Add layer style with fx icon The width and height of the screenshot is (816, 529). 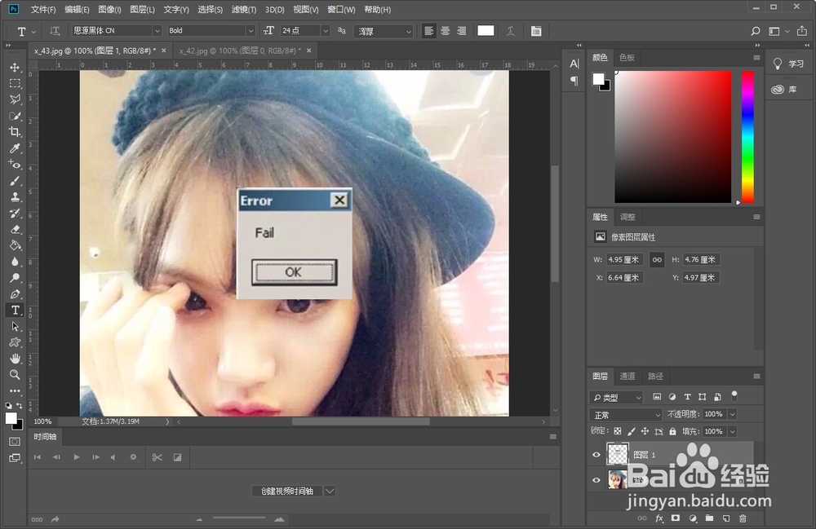click(659, 518)
